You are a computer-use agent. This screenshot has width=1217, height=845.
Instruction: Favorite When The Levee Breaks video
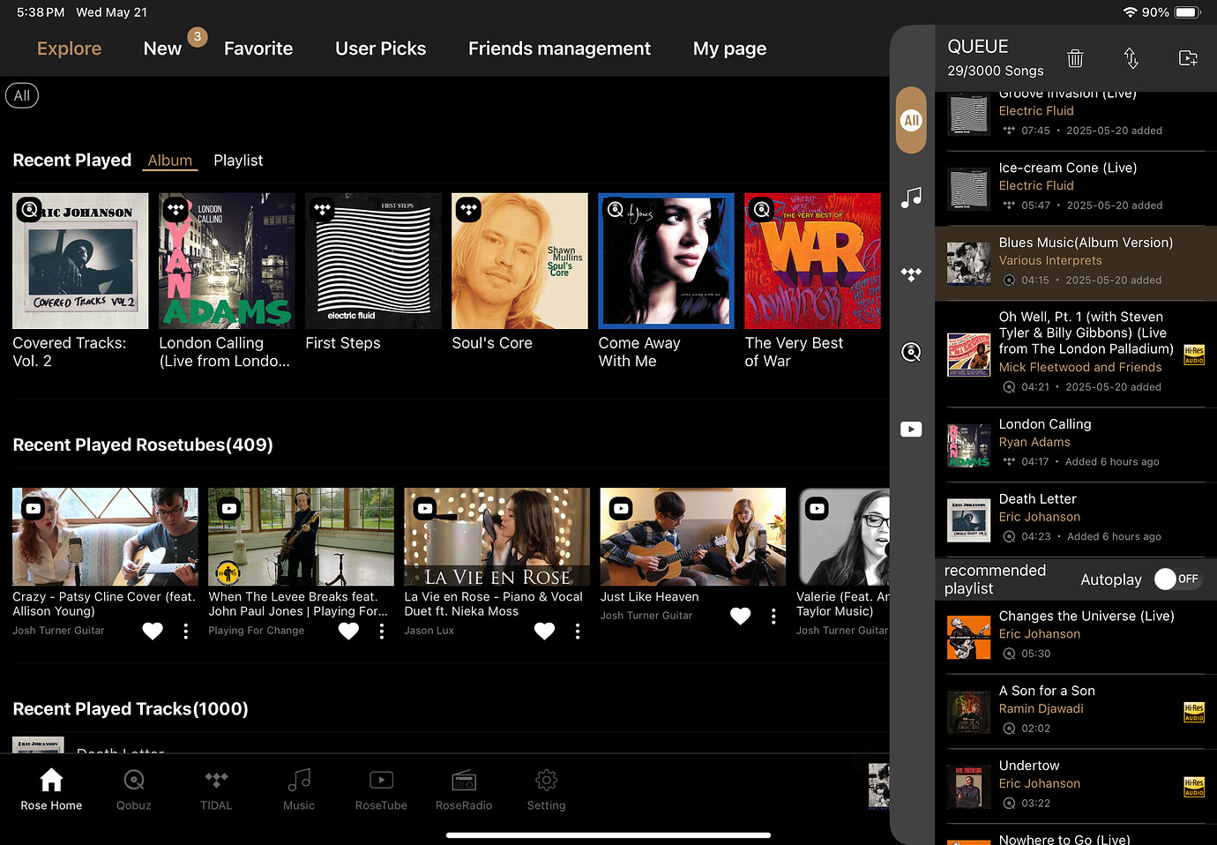[348, 631]
